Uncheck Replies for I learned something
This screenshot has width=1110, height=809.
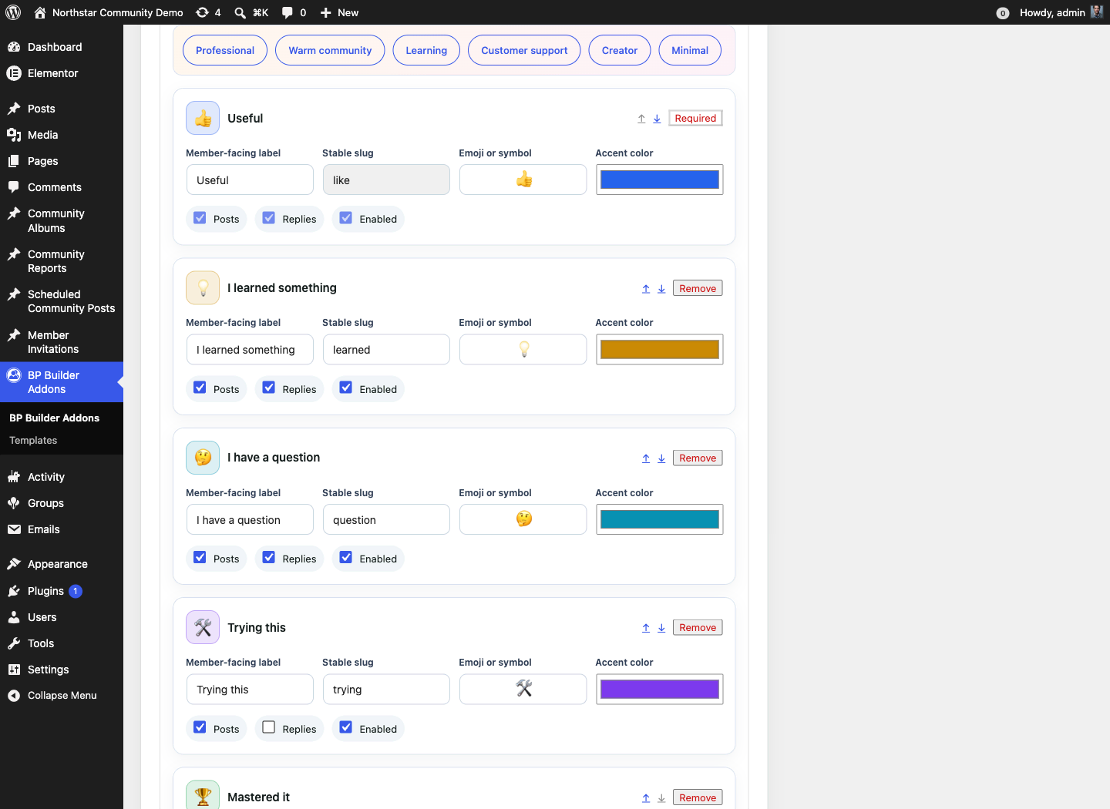[269, 388]
